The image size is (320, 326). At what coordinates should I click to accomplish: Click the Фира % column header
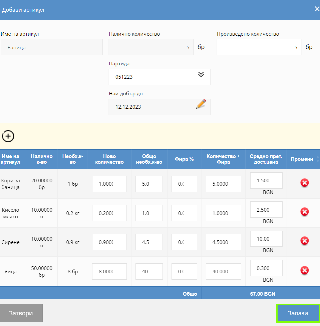(184, 159)
